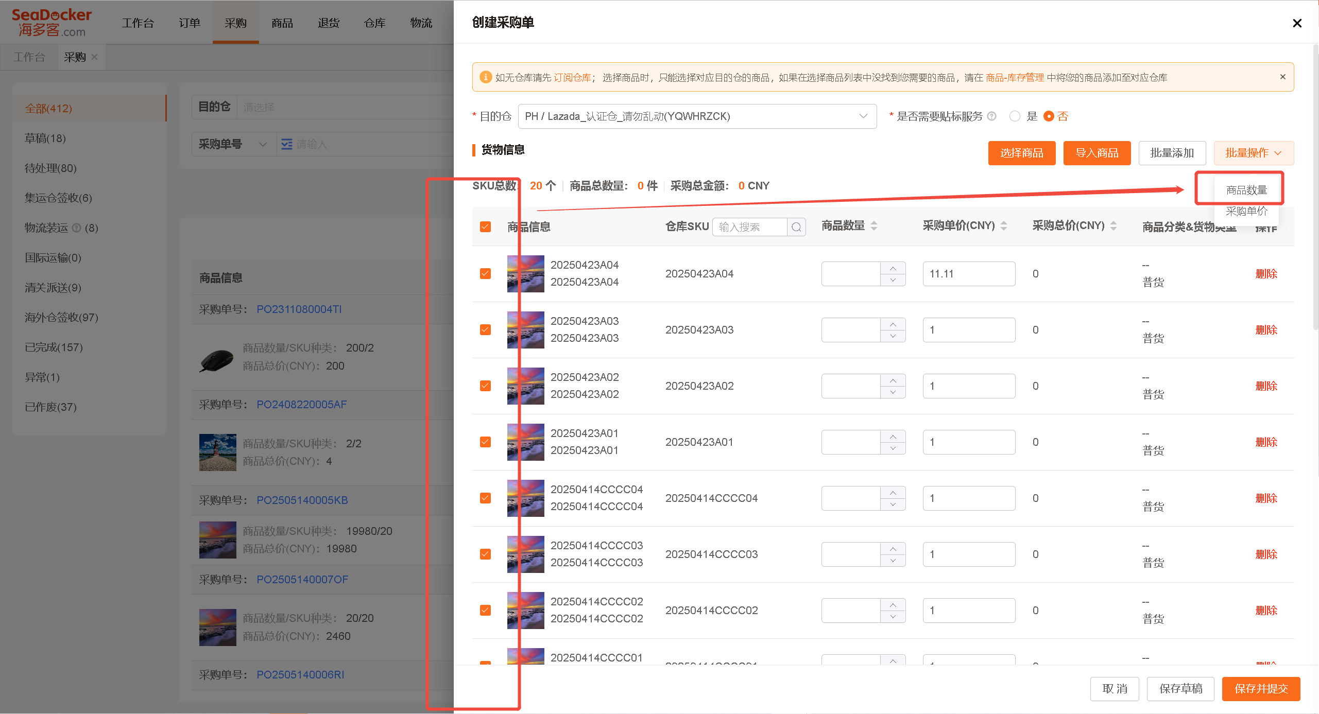Uncheck the row checkbox for 20250423A02
1319x714 pixels.
click(x=485, y=386)
